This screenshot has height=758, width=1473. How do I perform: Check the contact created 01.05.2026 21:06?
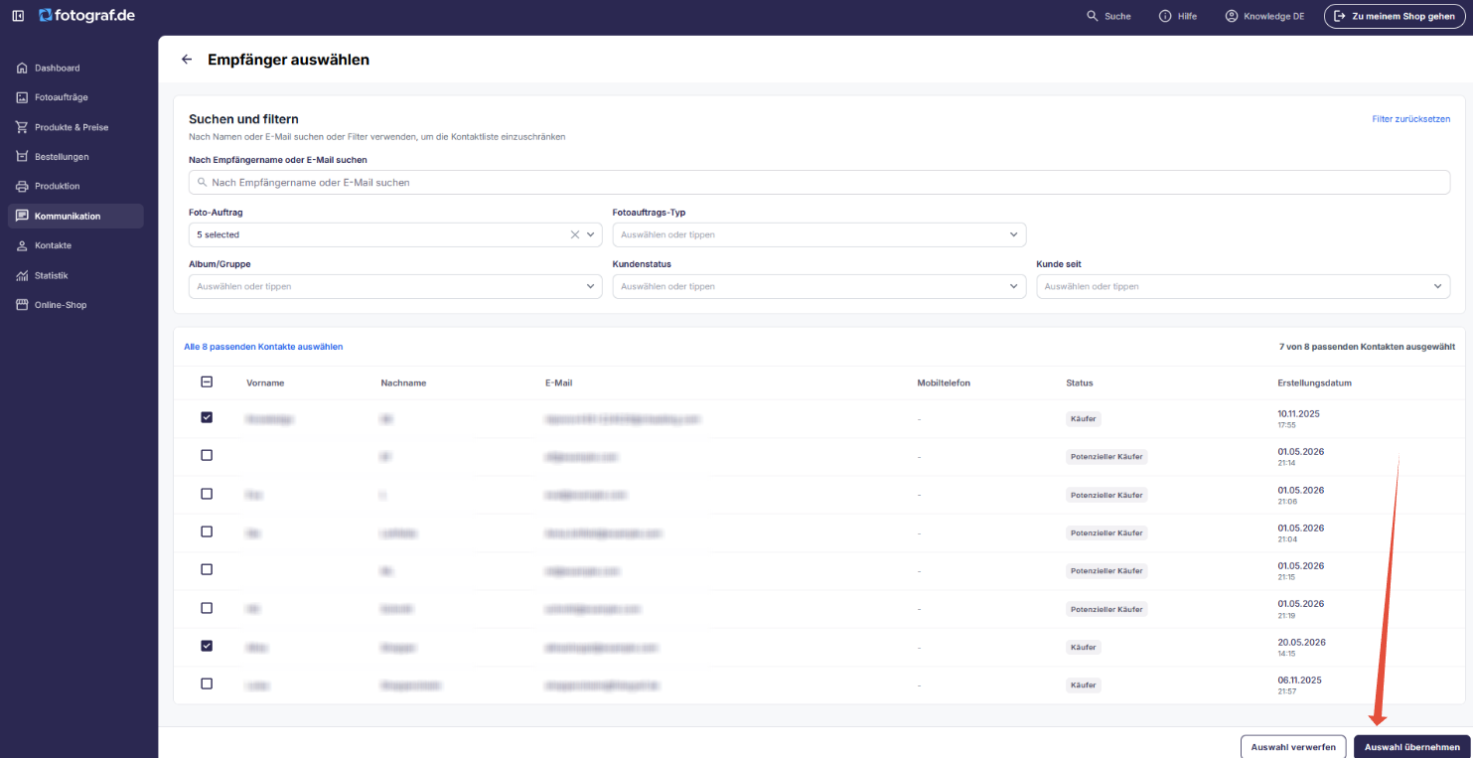[x=207, y=494]
